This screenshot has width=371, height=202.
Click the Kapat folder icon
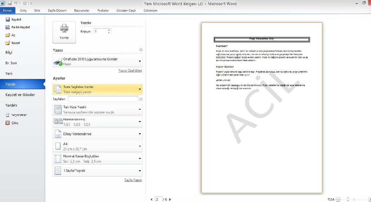(x=8, y=43)
